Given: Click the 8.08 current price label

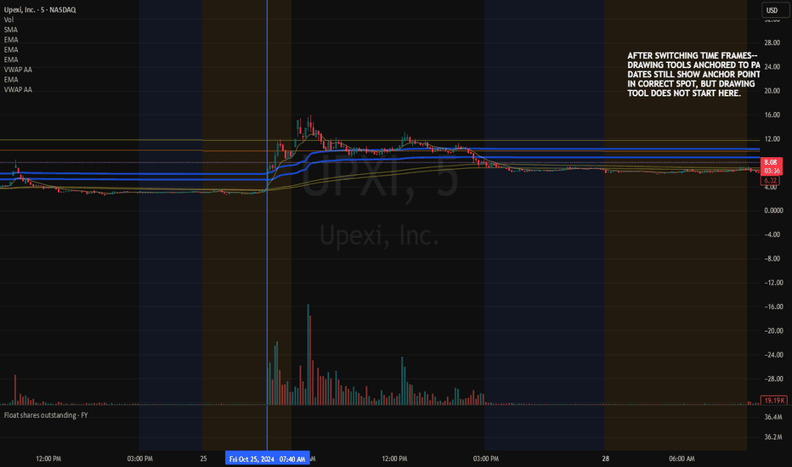Looking at the screenshot, I should (771, 166).
